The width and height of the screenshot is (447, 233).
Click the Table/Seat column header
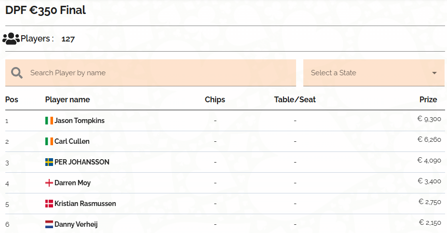(x=295, y=99)
